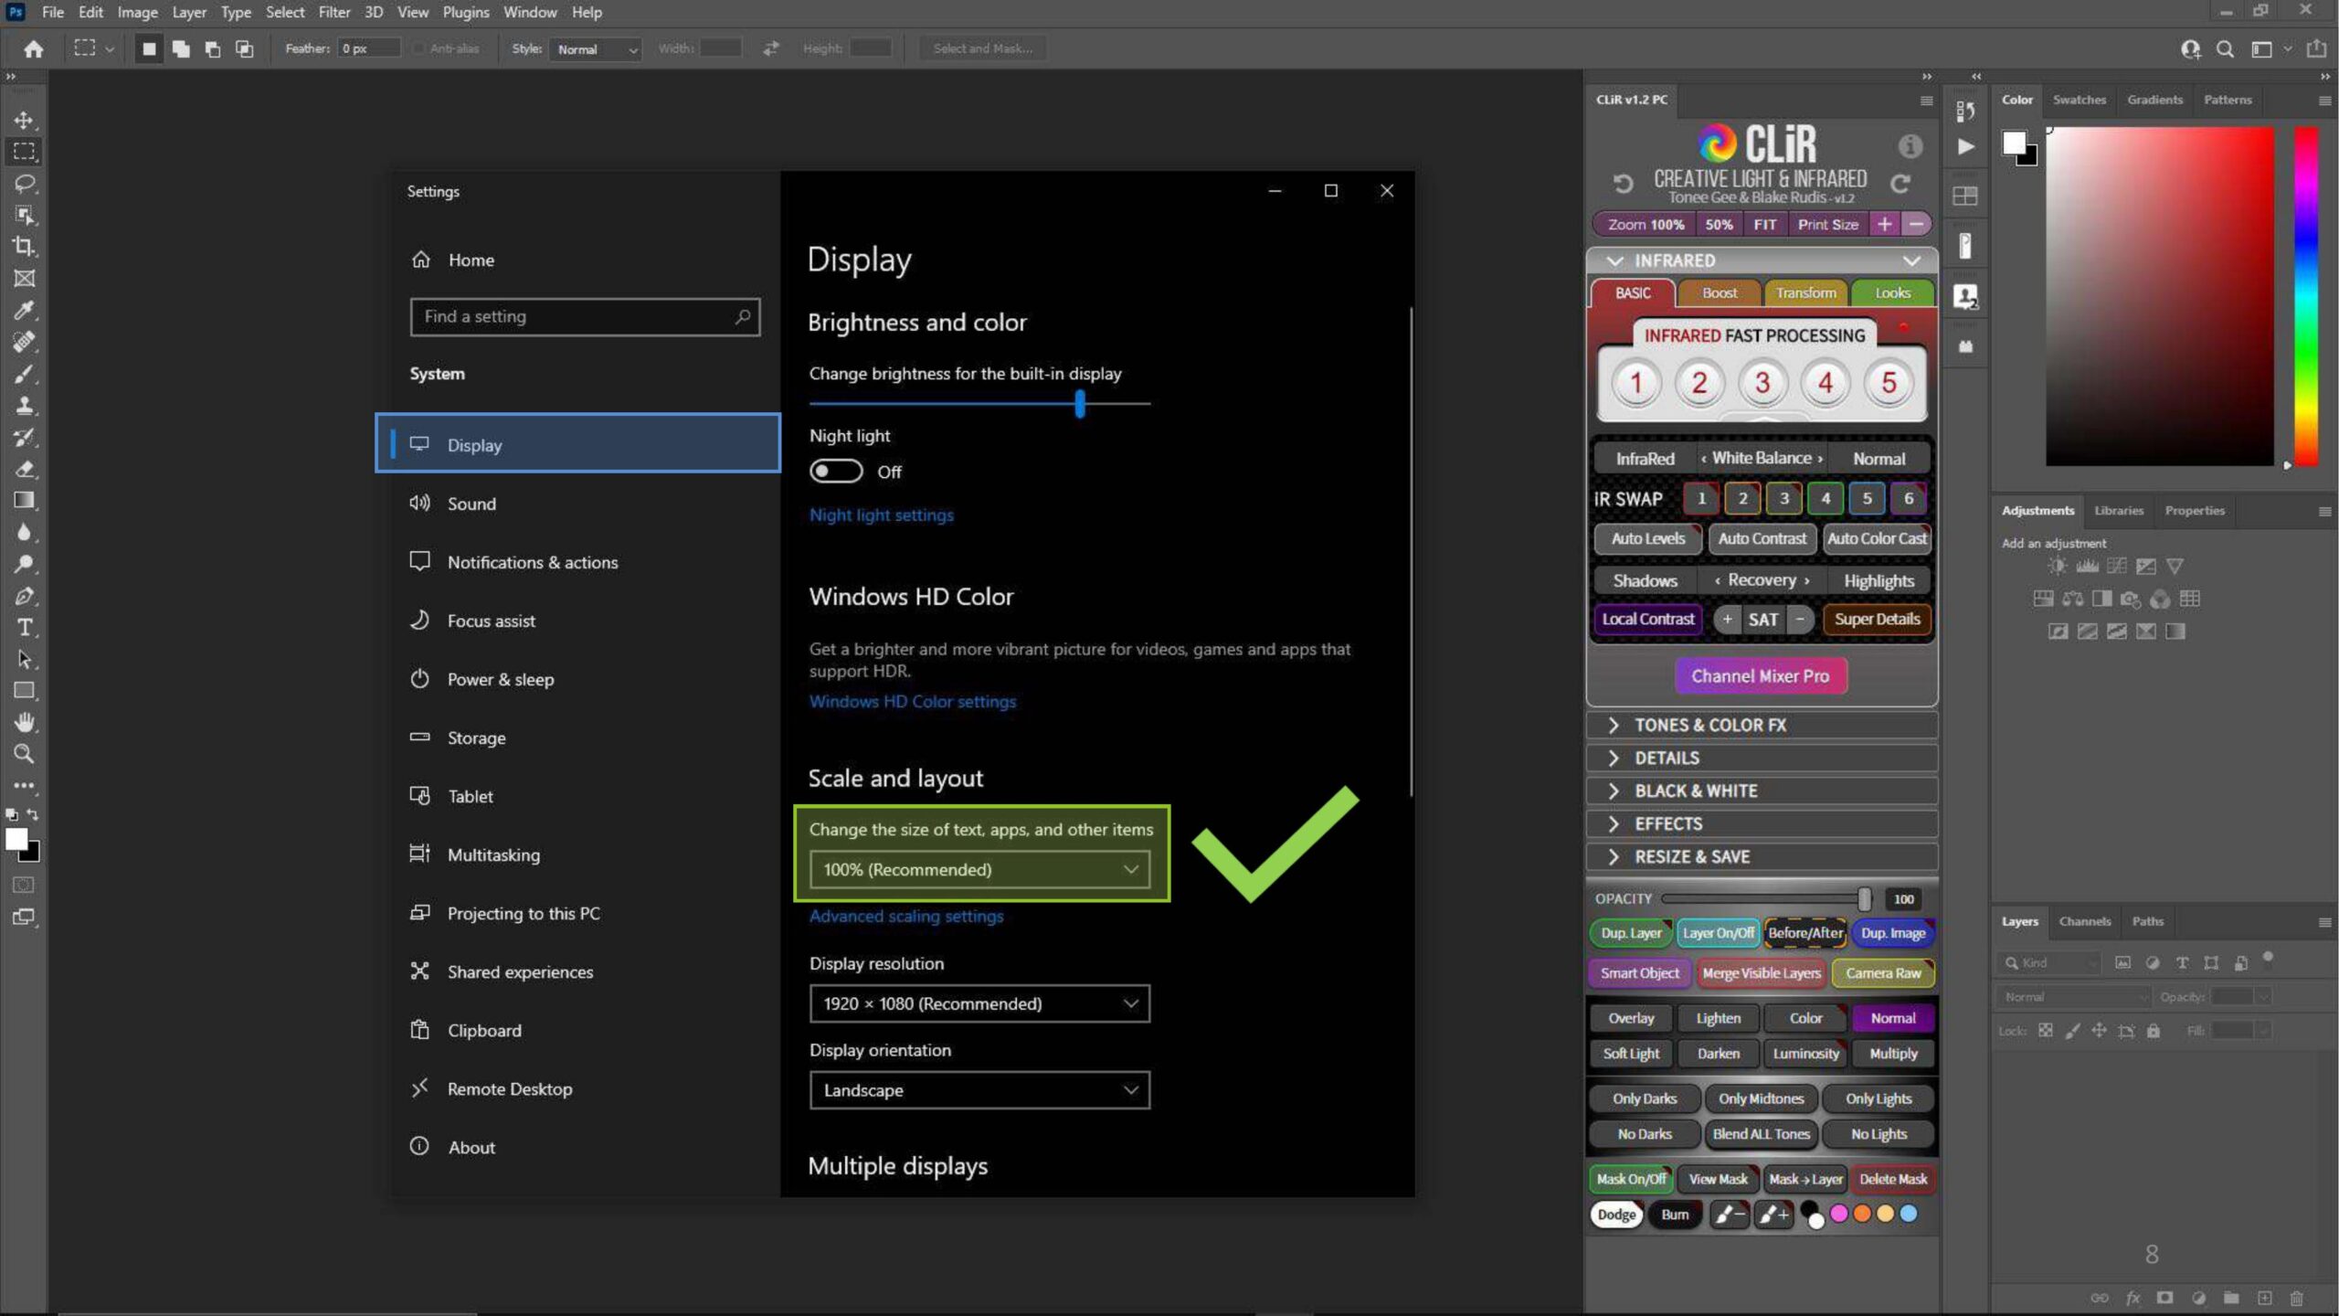This screenshot has height=1316, width=2339.
Task: Toggle CLiR Mask On/Off button
Action: click(1631, 1179)
